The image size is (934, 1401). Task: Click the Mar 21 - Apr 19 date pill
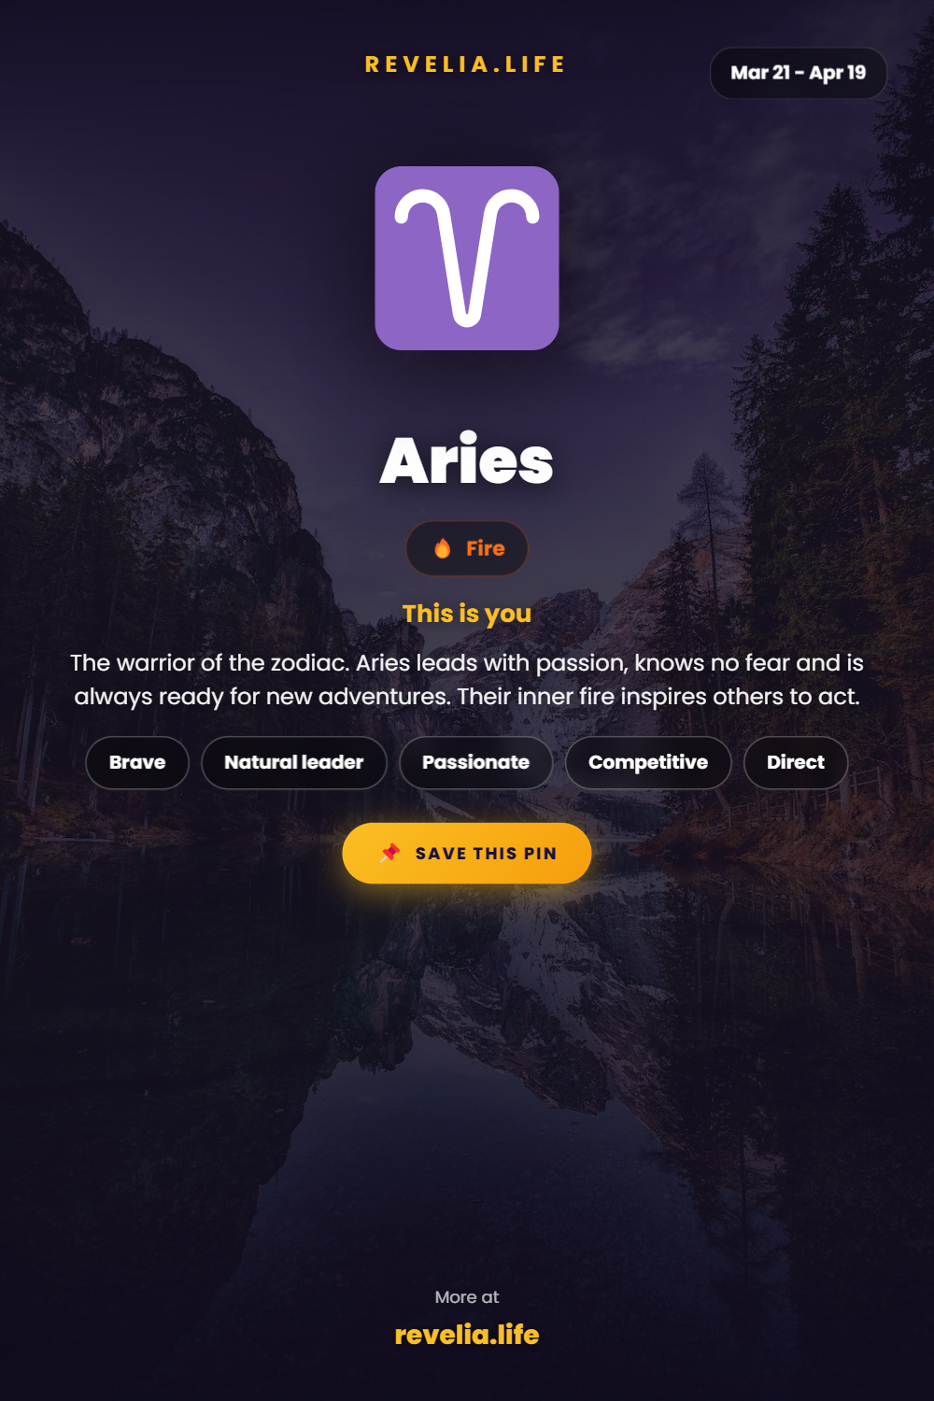tap(799, 73)
